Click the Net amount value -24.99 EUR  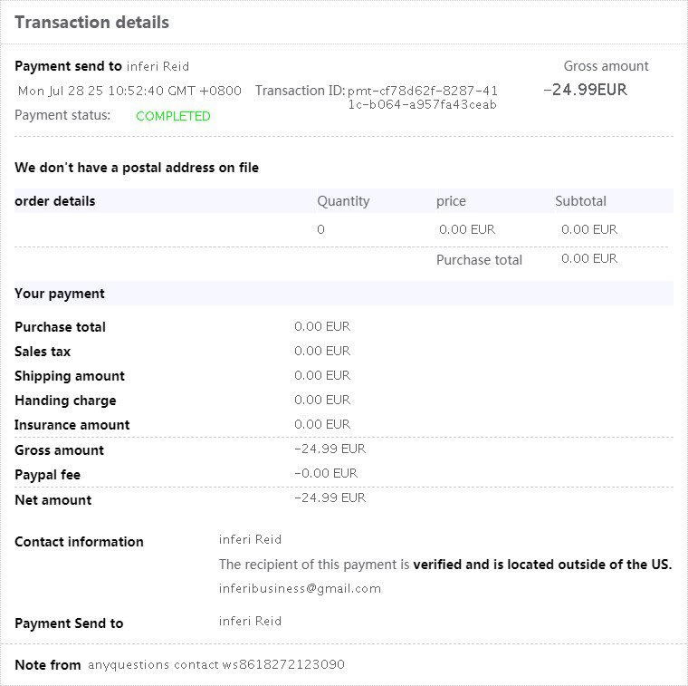pos(330,498)
